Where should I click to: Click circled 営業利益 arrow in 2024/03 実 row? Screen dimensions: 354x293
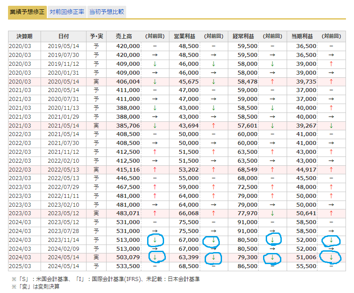point(214,257)
